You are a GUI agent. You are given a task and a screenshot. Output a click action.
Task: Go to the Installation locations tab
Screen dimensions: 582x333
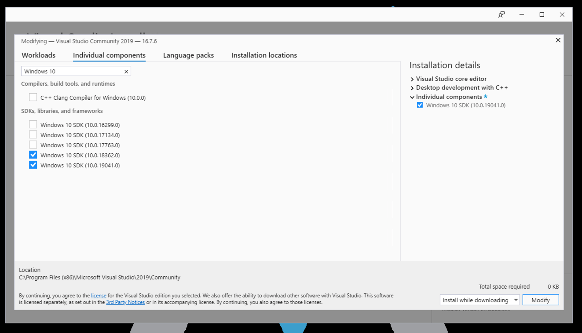tap(264, 55)
